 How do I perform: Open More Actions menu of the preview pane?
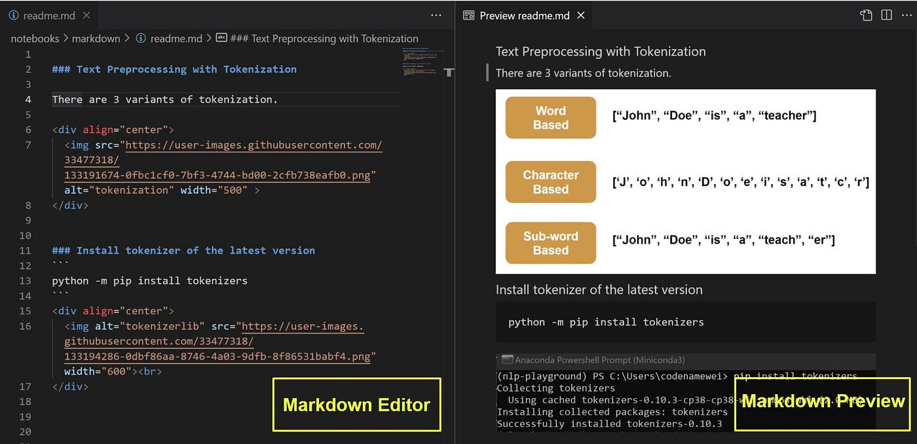tap(906, 15)
